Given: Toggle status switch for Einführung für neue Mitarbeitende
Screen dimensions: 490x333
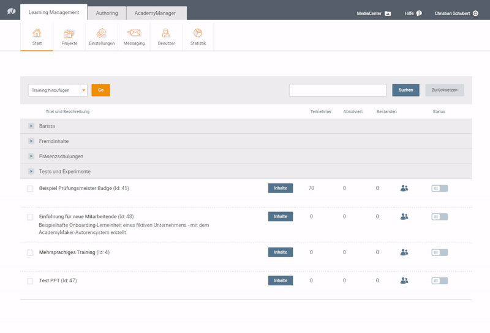Looking at the screenshot, I should (439, 217).
